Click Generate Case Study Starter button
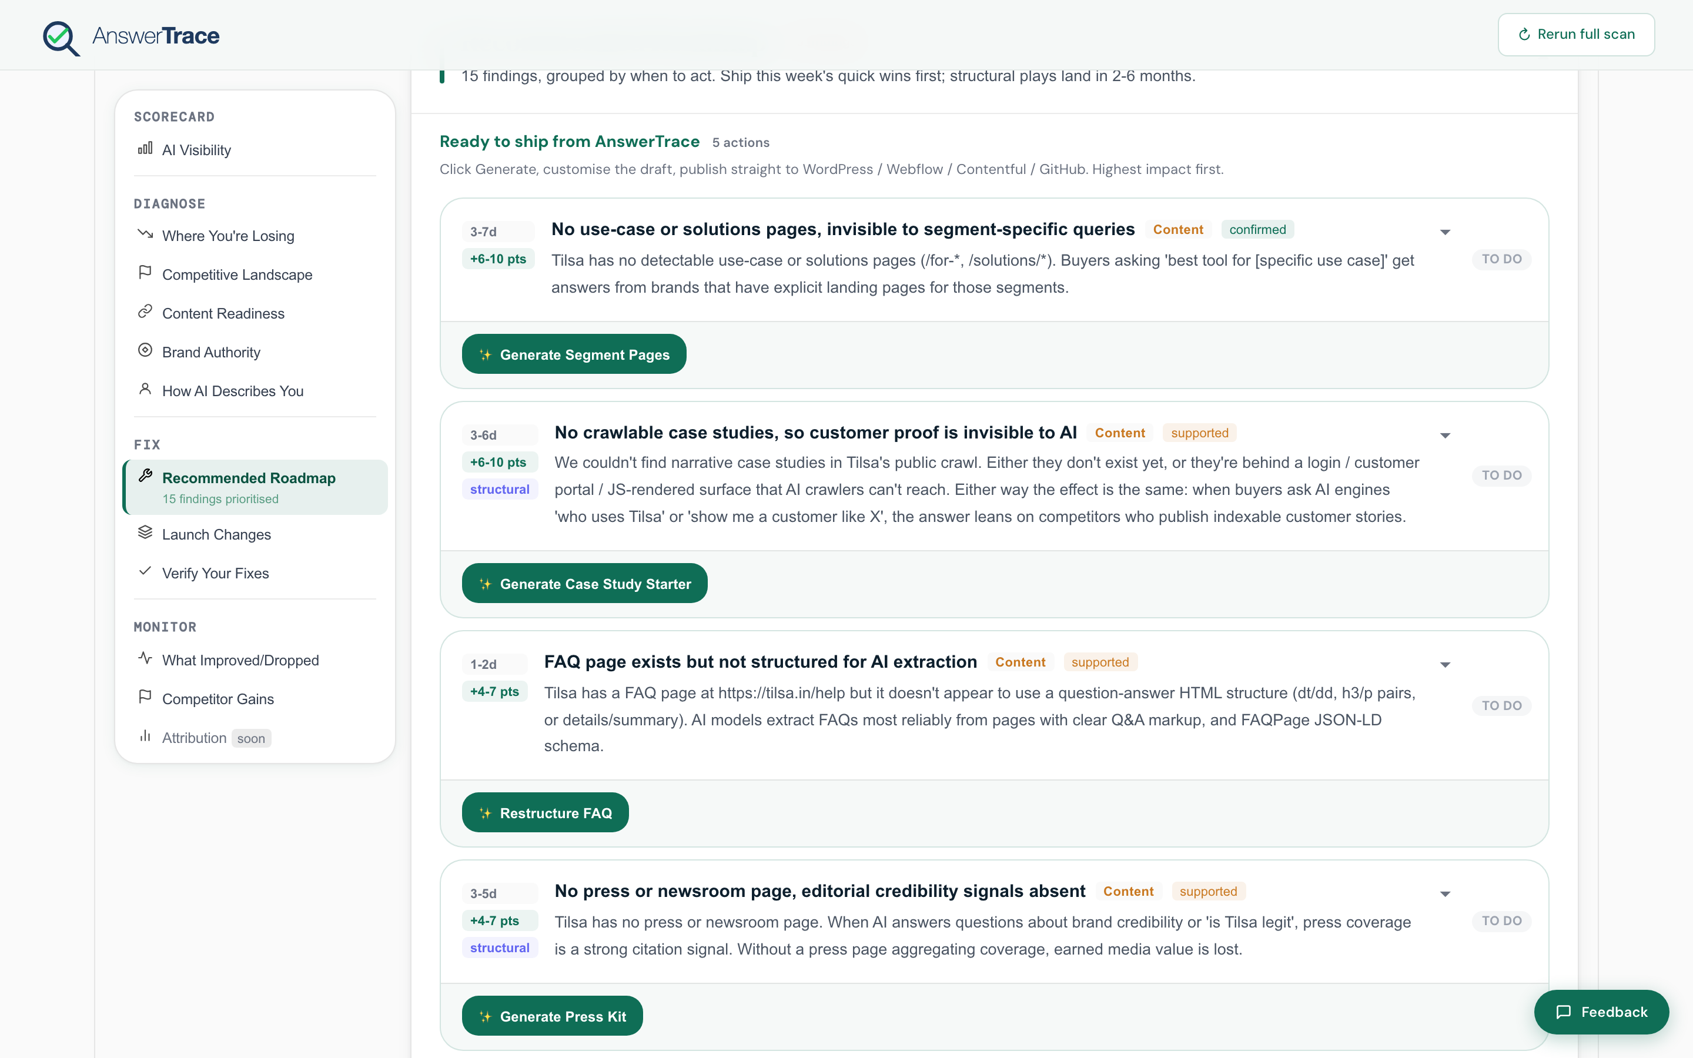The height and width of the screenshot is (1058, 1693). (x=584, y=584)
